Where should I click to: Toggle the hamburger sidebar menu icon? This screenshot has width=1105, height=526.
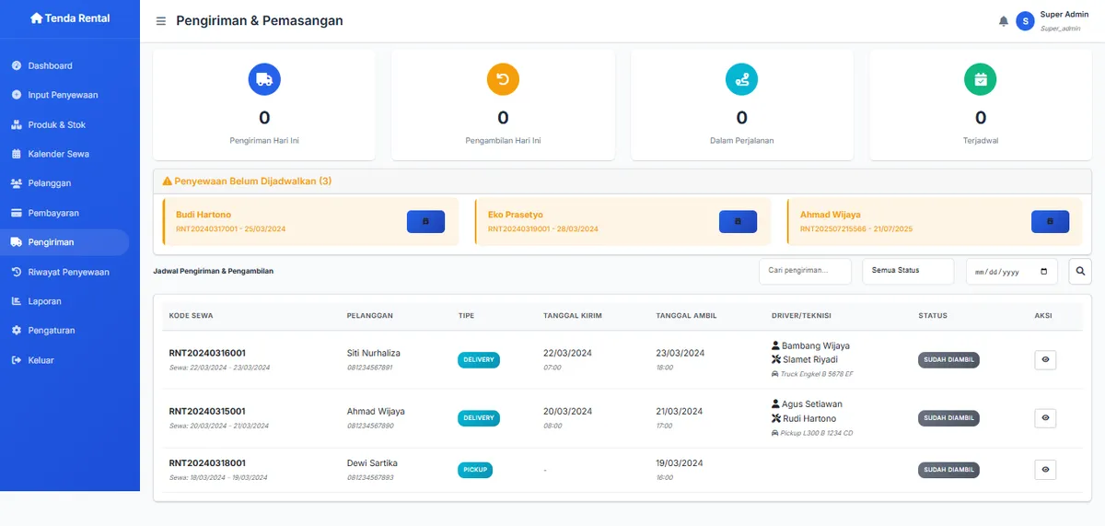161,21
